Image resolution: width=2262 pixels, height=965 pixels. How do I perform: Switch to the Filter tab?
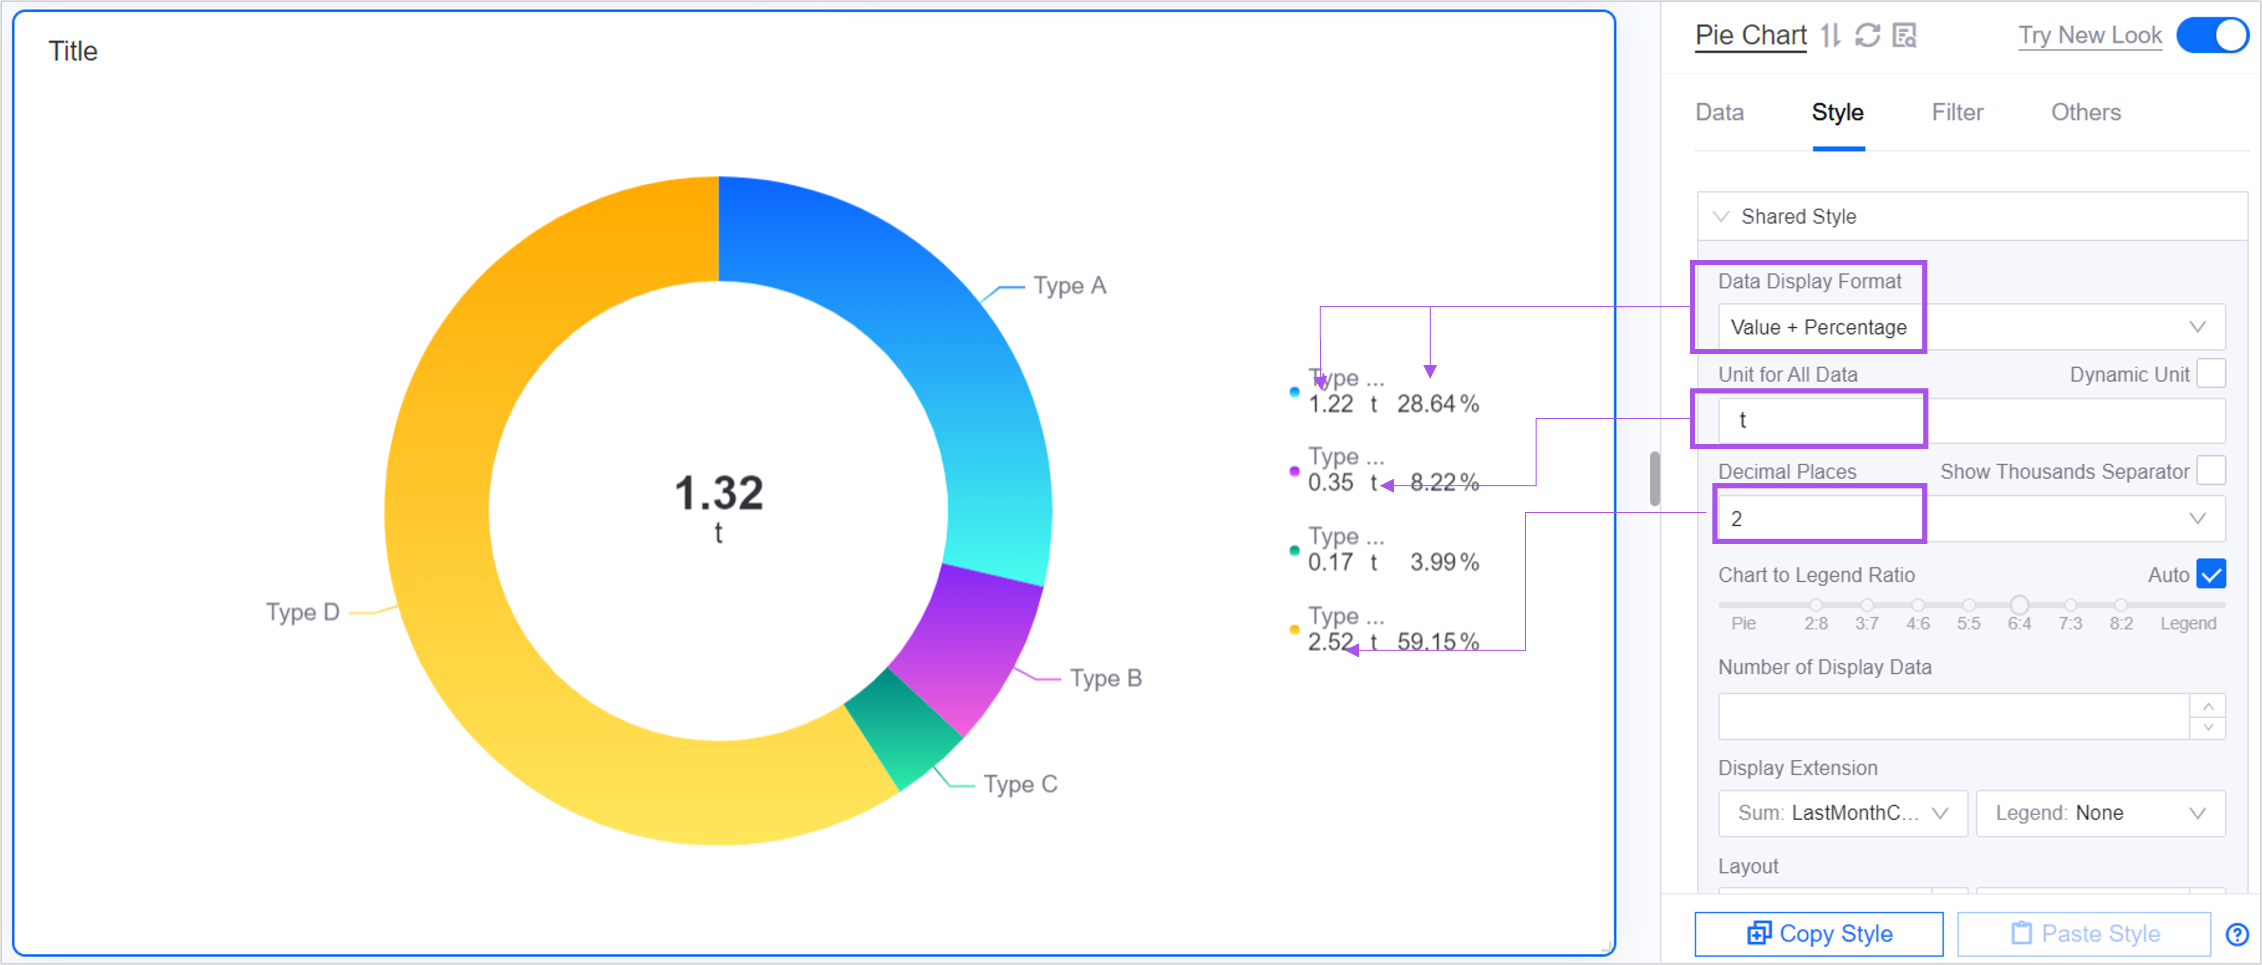[x=1957, y=112]
